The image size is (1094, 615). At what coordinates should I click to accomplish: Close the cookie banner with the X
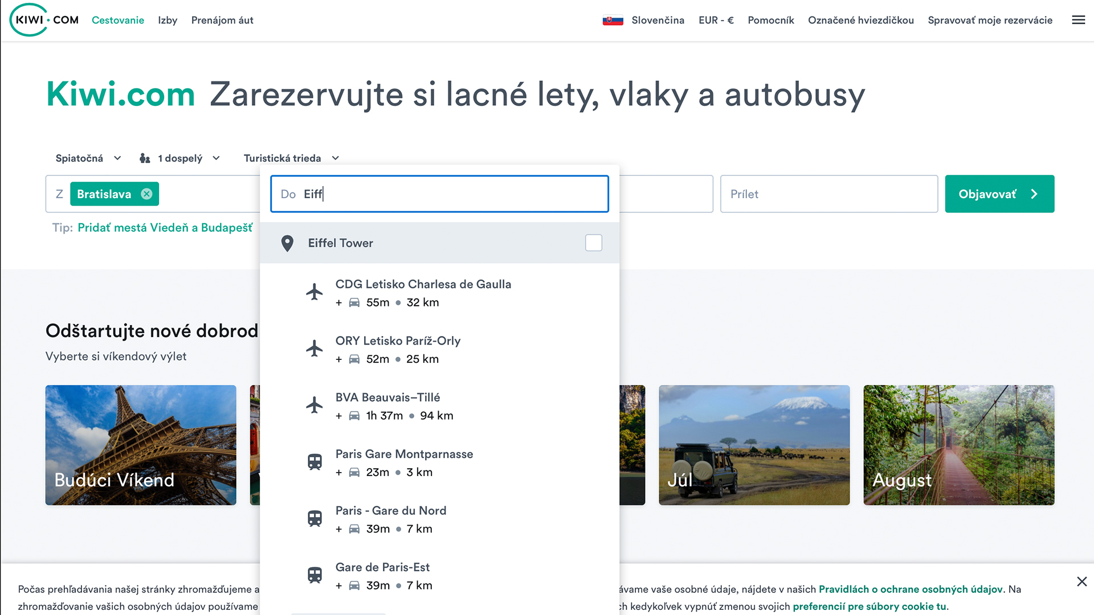(1081, 581)
